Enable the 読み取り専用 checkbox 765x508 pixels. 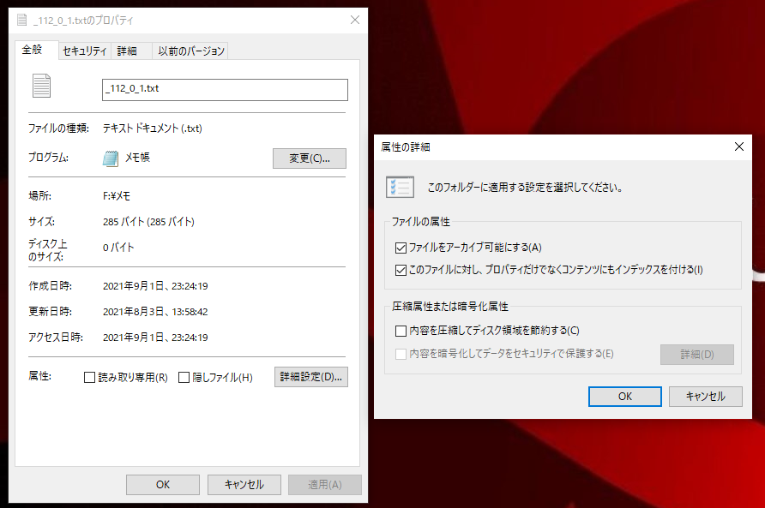tap(89, 377)
